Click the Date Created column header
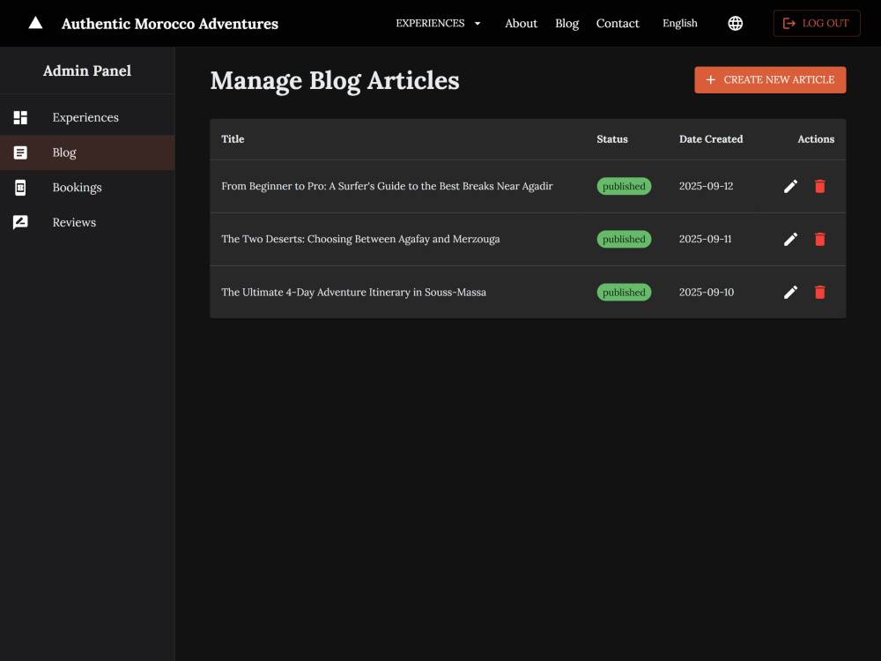Image resolution: width=881 pixels, height=661 pixels. (711, 139)
